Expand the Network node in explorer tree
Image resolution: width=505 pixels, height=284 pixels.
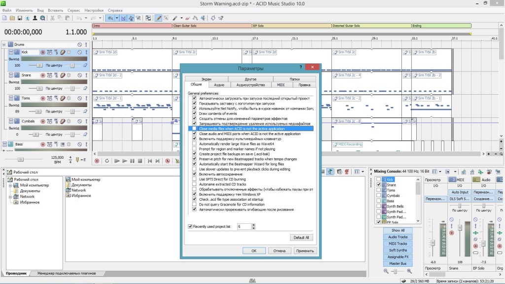click(10, 197)
